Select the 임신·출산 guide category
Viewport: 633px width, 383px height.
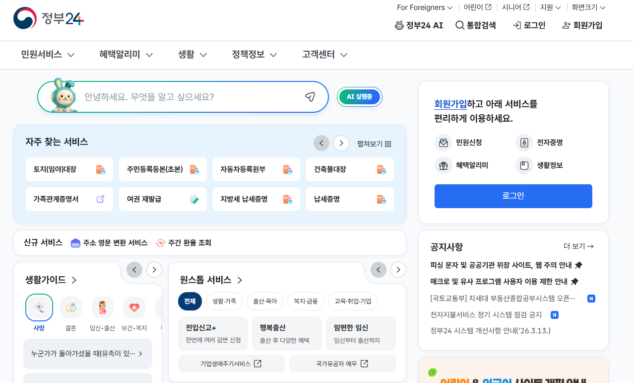(x=102, y=307)
